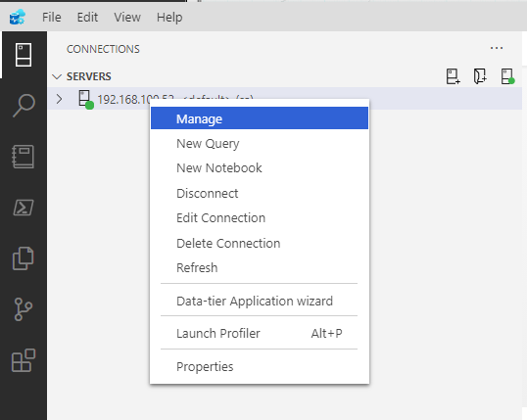Expand the 192.168 server node

pyautogui.click(x=59, y=99)
